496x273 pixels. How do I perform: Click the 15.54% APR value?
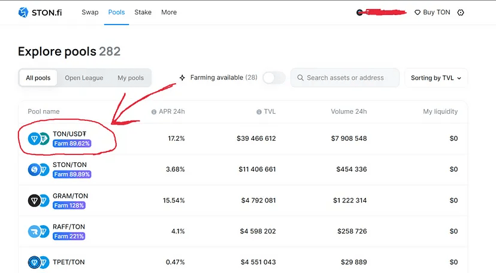(174, 201)
